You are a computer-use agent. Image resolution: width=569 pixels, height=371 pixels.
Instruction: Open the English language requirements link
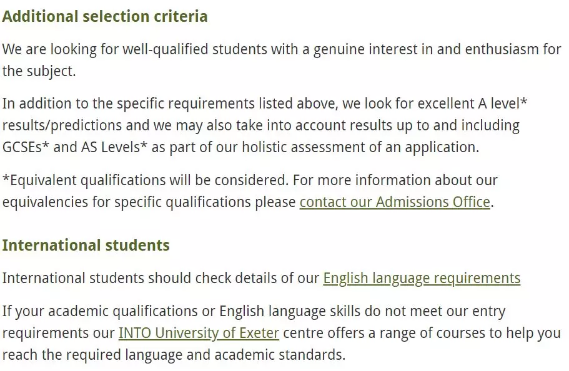pyautogui.click(x=422, y=278)
